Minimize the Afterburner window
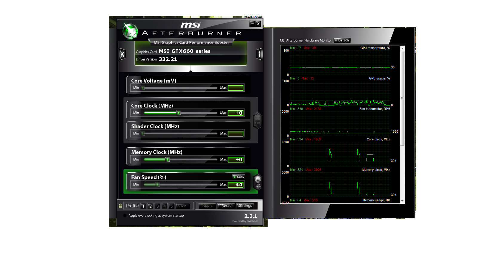 click(252, 24)
